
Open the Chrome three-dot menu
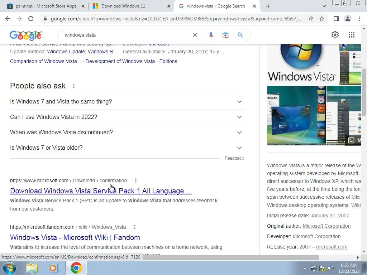pos(359,19)
